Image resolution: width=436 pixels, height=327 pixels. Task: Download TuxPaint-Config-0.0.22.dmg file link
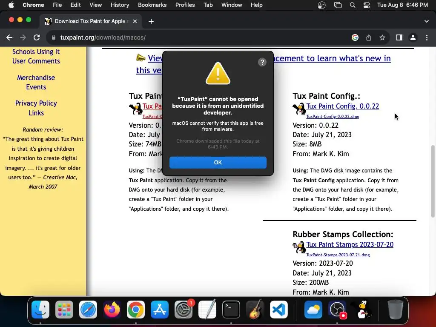point(333,117)
